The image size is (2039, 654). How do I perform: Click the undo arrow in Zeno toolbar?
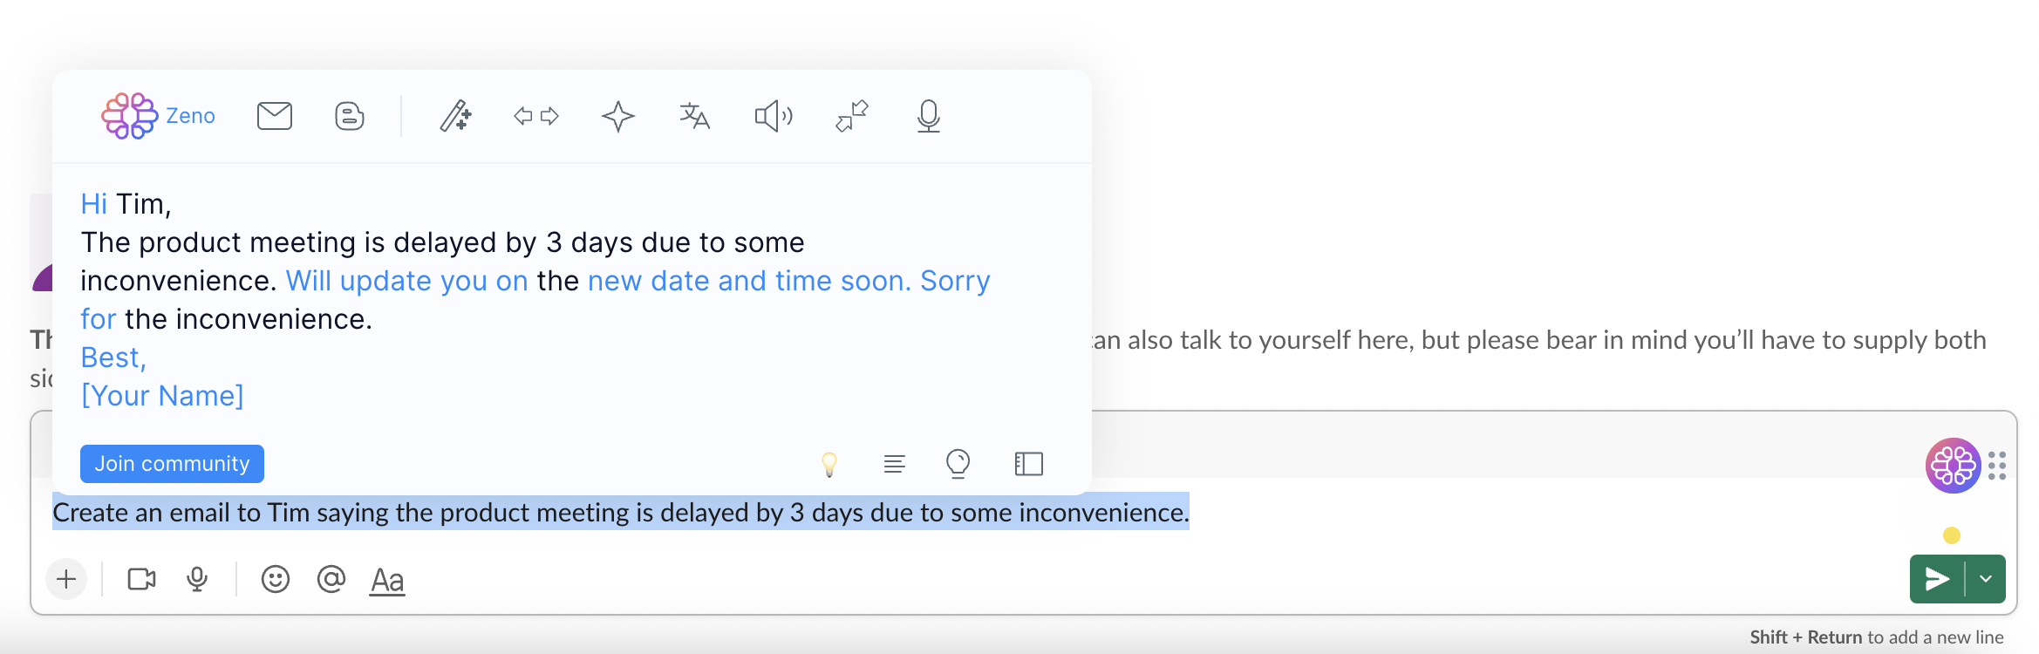(523, 115)
